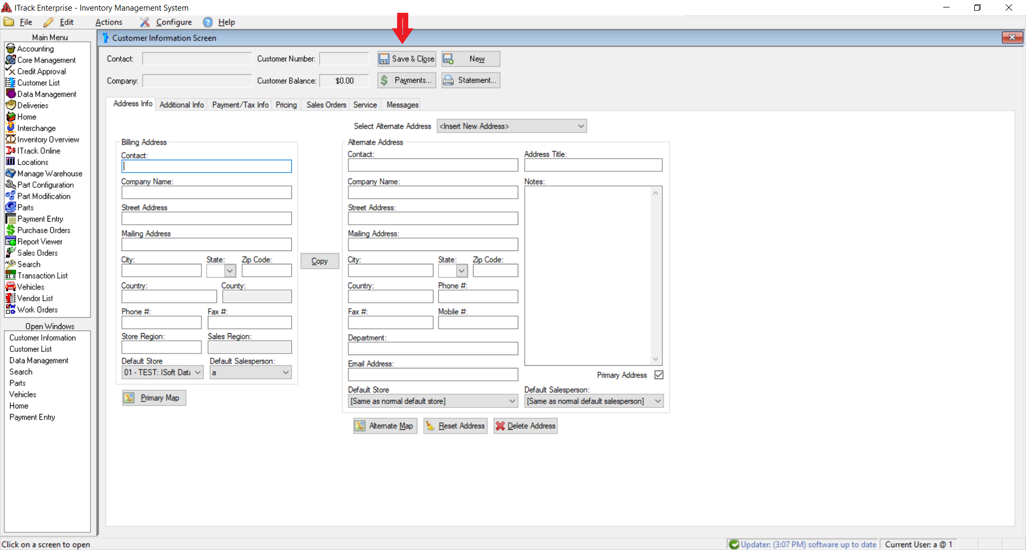
Task: Open Manage Warehouse via its icon
Action: point(10,174)
